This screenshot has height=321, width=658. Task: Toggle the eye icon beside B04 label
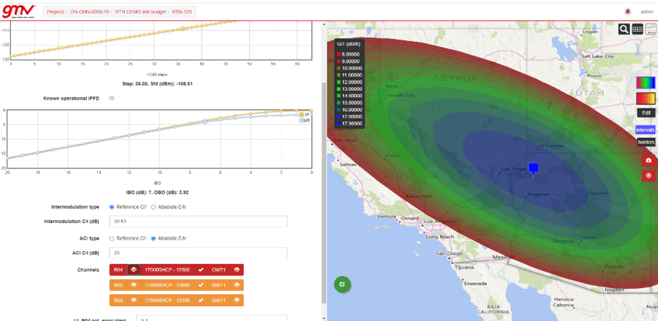point(134,270)
